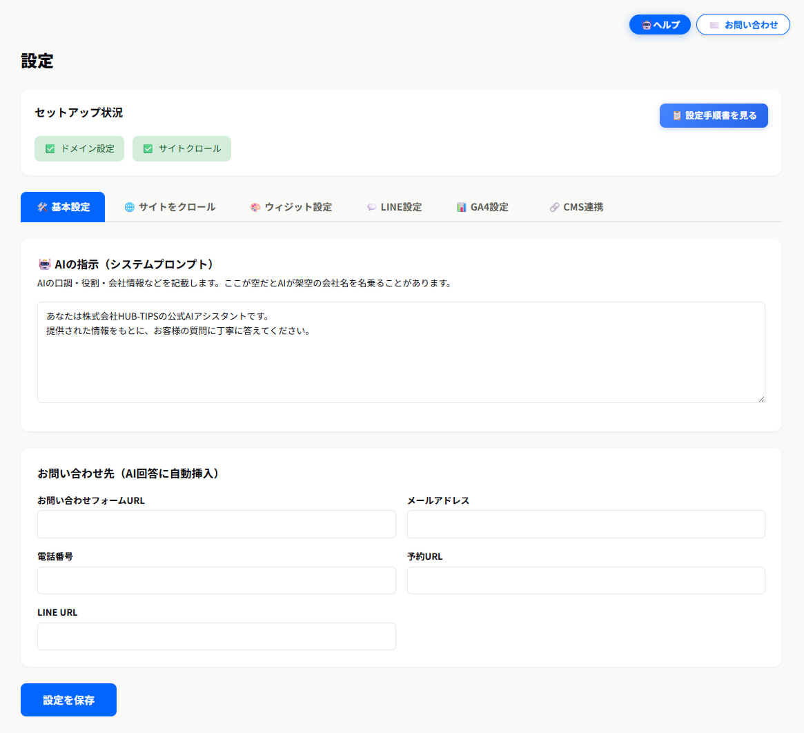804x733 pixels.
Task: Open 設定手順書を見る
Action: coord(714,115)
